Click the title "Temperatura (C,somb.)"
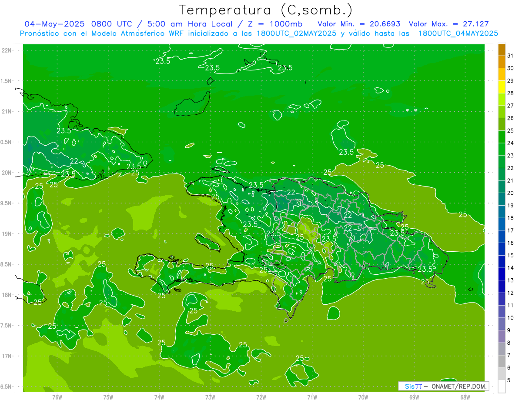Image resolution: width=522 pixels, height=403 pixels. point(266,10)
